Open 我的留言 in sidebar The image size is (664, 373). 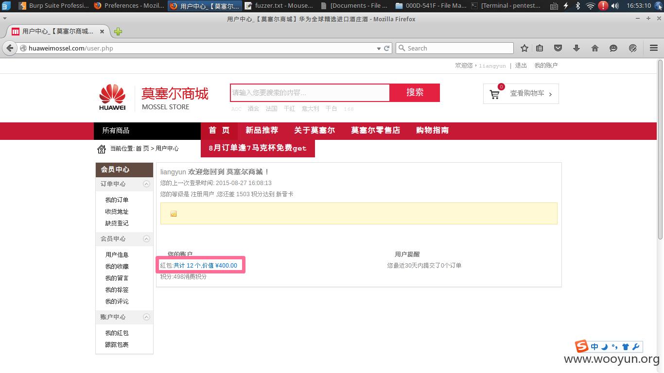tap(117, 278)
